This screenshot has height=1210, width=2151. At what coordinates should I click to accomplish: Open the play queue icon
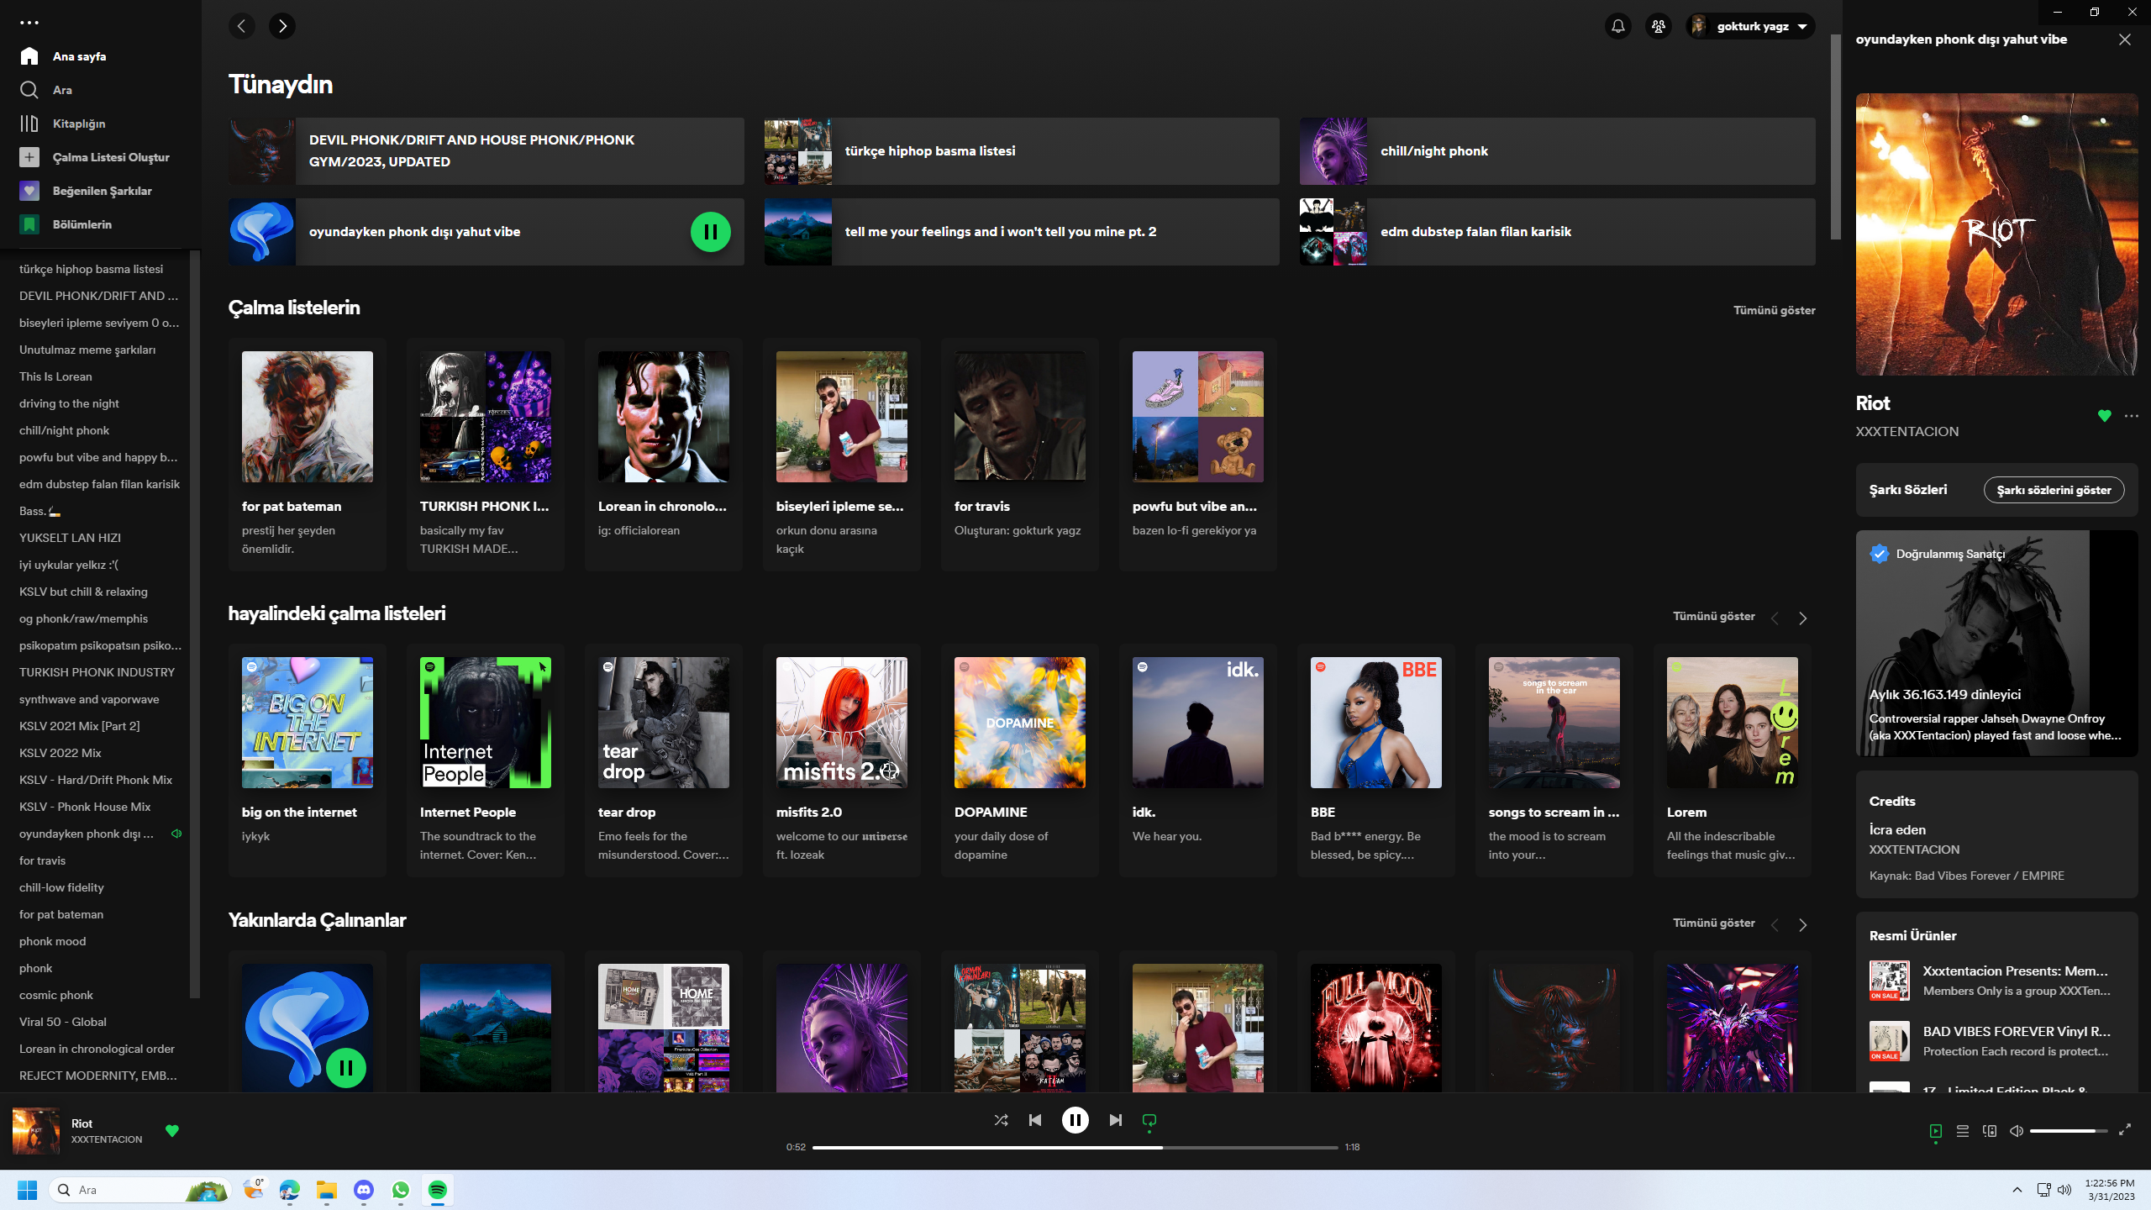pyautogui.click(x=1962, y=1131)
